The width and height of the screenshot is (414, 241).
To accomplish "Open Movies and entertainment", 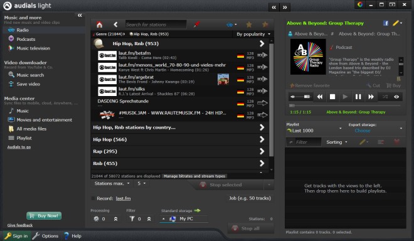I will 44,120.
